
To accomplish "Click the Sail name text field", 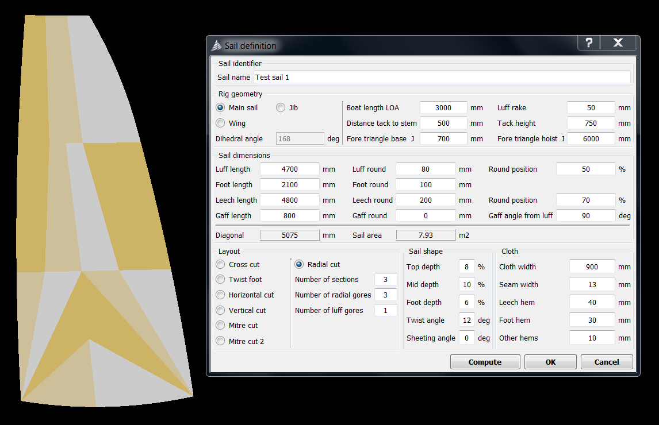I will pos(442,77).
